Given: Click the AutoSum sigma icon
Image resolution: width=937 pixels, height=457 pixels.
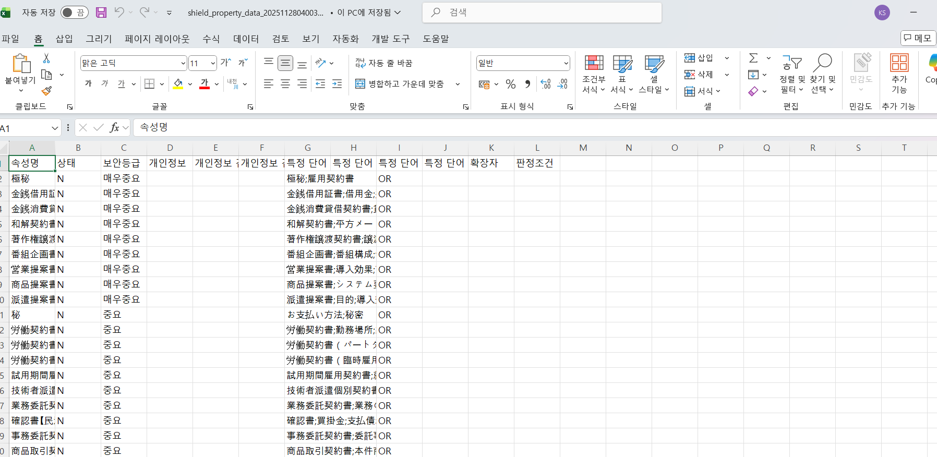Looking at the screenshot, I should tap(753, 58).
